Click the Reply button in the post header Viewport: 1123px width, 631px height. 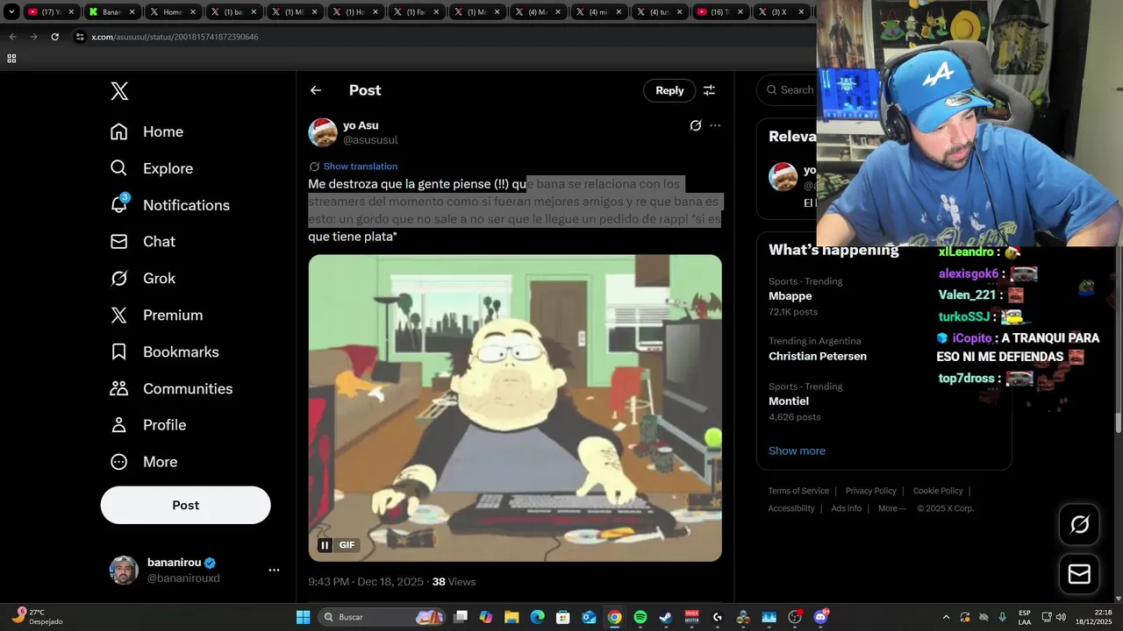(x=669, y=90)
